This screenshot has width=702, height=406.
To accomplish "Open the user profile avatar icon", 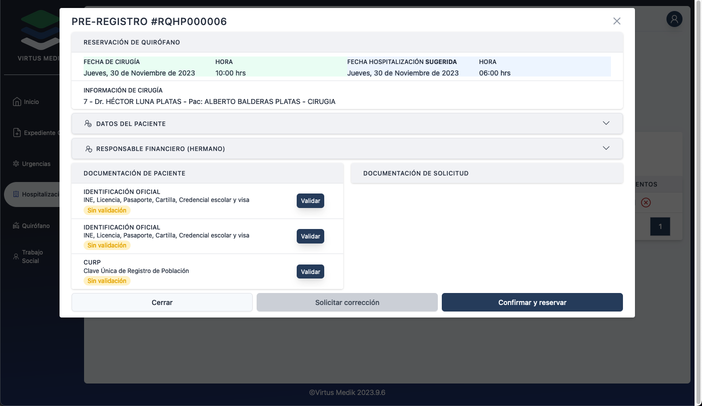I will coord(674,19).
